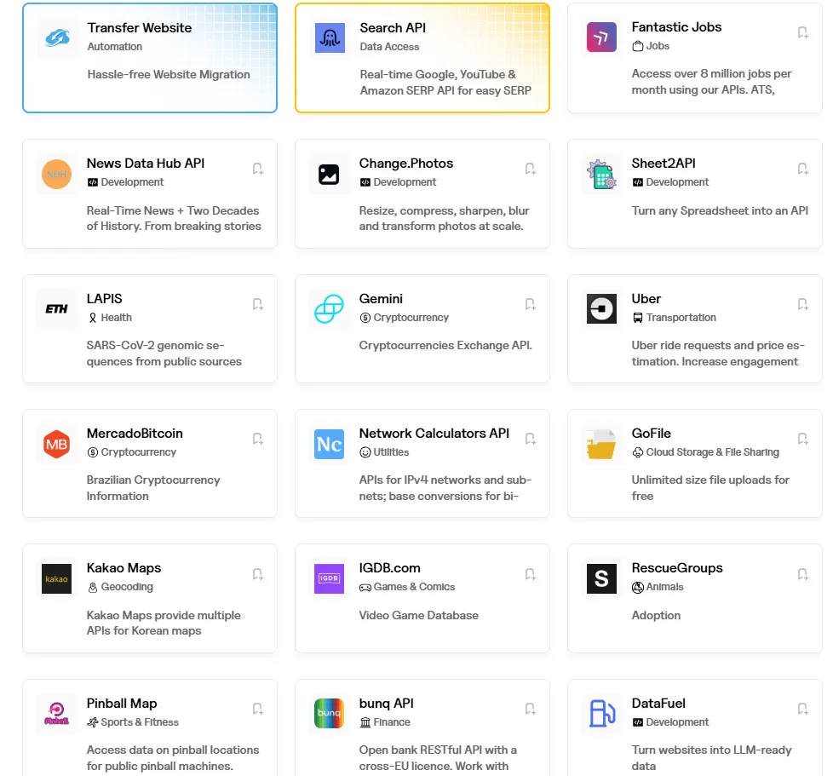Bookmark the MercadoBitcoin API
This screenshot has height=776, width=833.
tap(258, 439)
